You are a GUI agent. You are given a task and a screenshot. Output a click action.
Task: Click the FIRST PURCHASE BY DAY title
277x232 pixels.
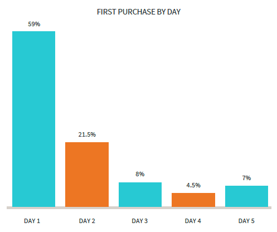click(x=139, y=12)
